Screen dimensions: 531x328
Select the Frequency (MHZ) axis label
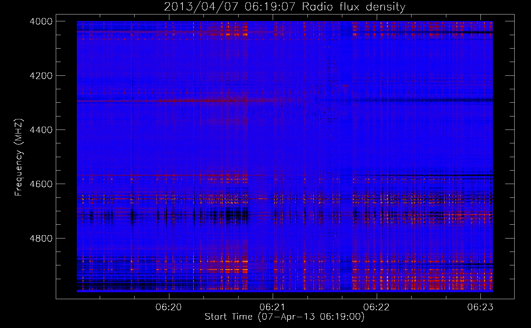click(19, 157)
